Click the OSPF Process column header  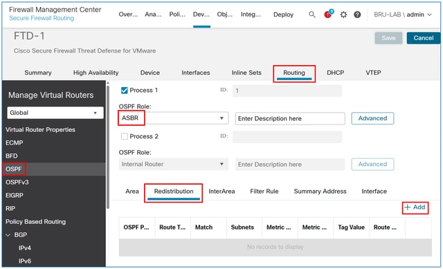click(137, 228)
